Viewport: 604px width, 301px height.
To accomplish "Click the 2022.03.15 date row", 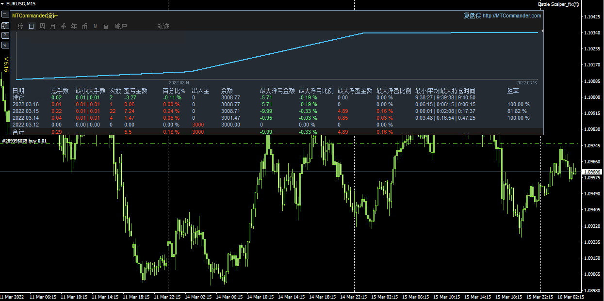I will (26, 111).
